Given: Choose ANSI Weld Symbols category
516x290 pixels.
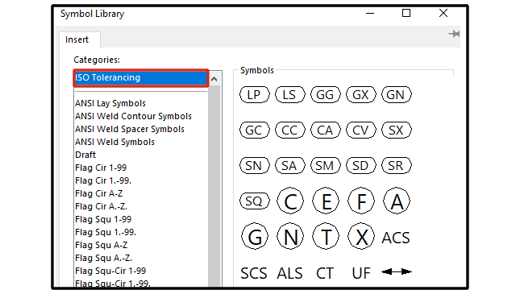Looking at the screenshot, I should coord(114,142).
